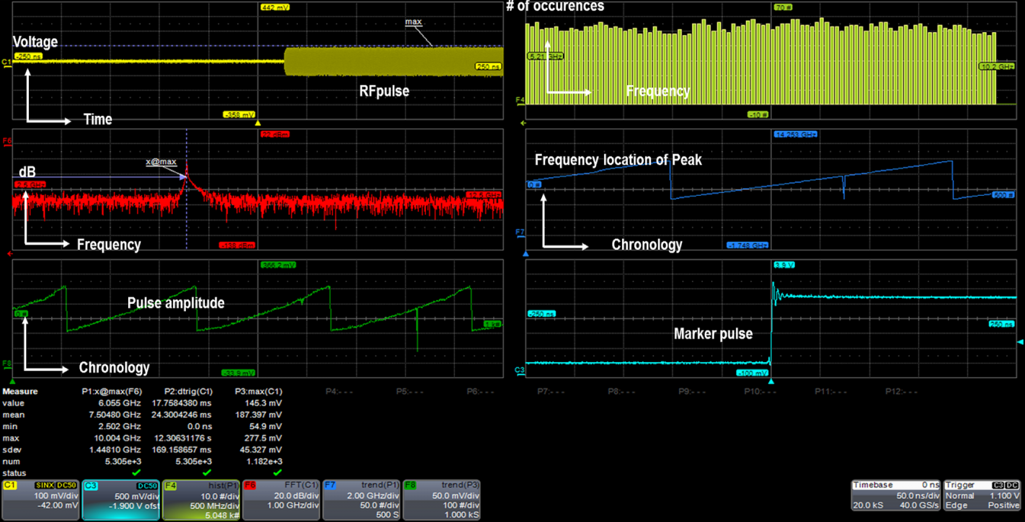Click the green status checkmark under P2
The image size is (1025, 522).
pyautogui.click(x=207, y=472)
